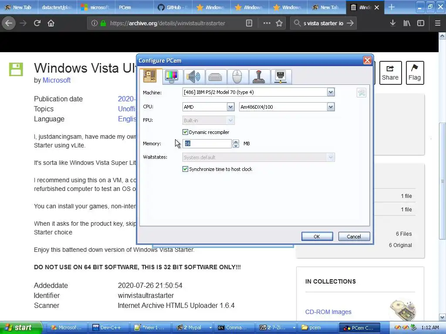Screen dimensions: 446x334
Task: Toggle reader view icon in address bar
Action: tap(249, 23)
